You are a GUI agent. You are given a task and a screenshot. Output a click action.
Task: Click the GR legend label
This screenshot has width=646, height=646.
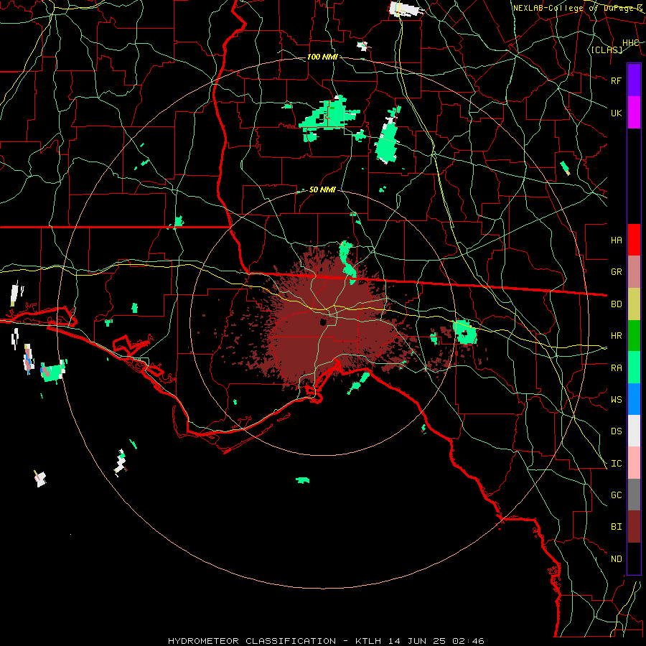[x=616, y=272]
